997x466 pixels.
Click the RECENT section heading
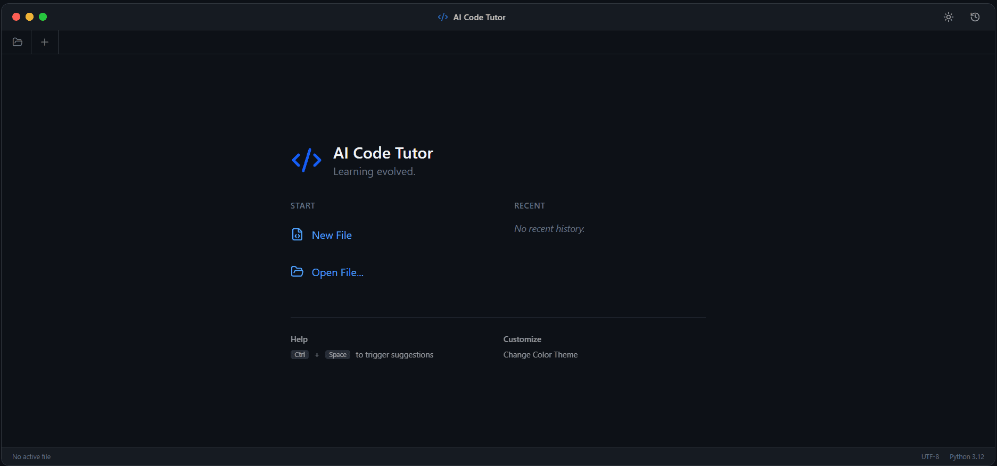point(530,206)
